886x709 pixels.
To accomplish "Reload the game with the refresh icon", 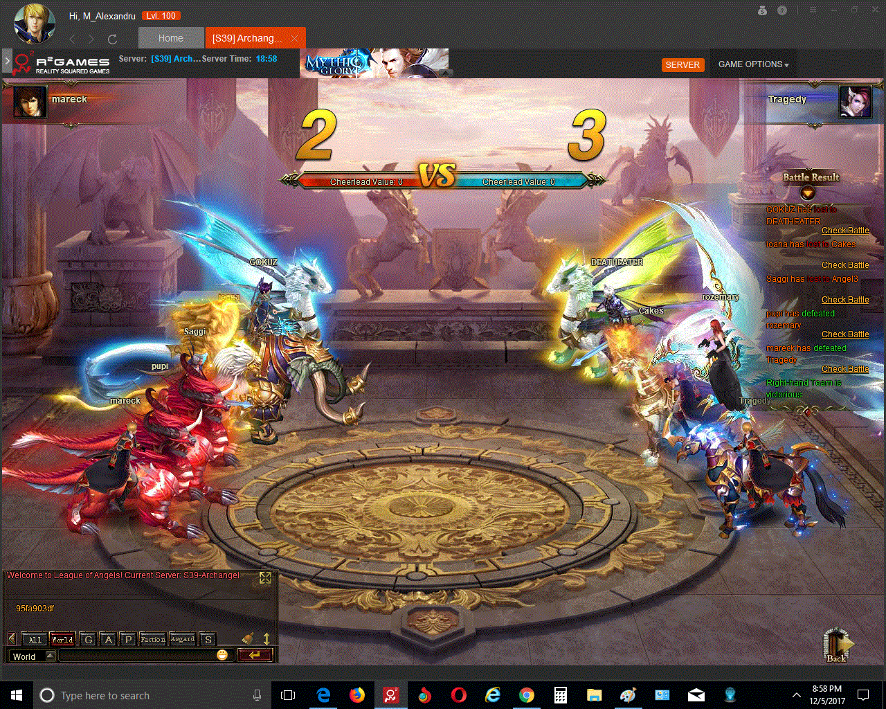I will pos(112,39).
